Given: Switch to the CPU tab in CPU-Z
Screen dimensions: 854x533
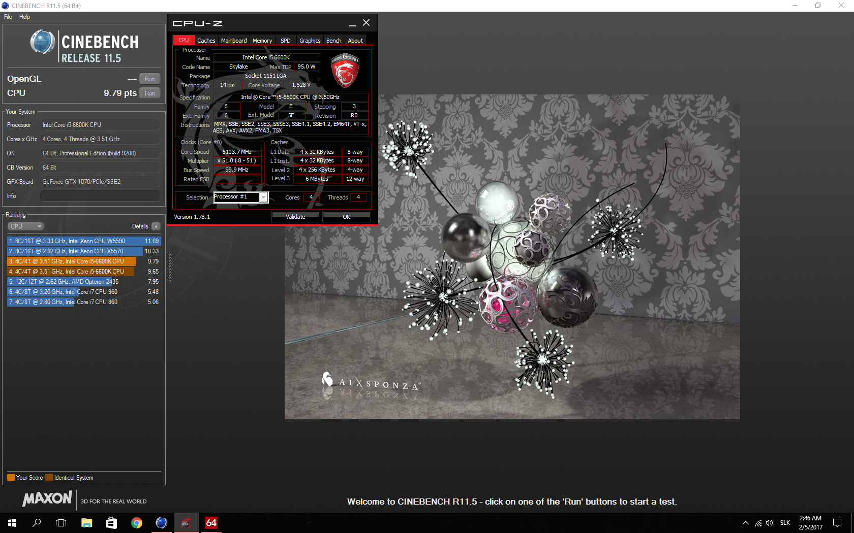Looking at the screenshot, I should coord(184,40).
